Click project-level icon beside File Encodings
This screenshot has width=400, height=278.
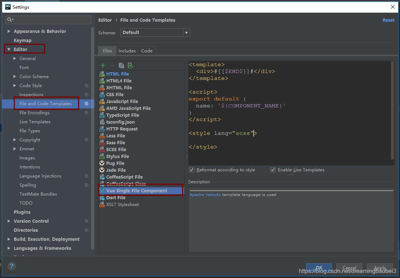(86, 113)
